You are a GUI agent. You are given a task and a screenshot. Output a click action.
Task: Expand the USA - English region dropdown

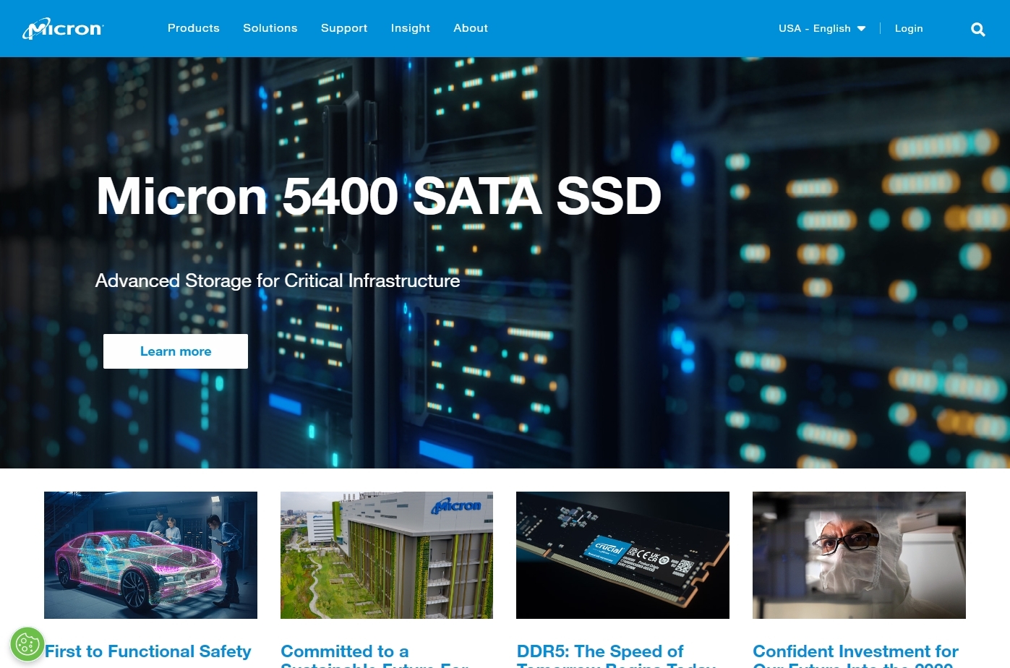coord(822,28)
